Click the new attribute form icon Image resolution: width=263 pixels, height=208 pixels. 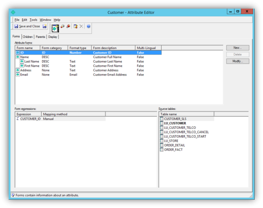pyautogui.click(x=55, y=28)
